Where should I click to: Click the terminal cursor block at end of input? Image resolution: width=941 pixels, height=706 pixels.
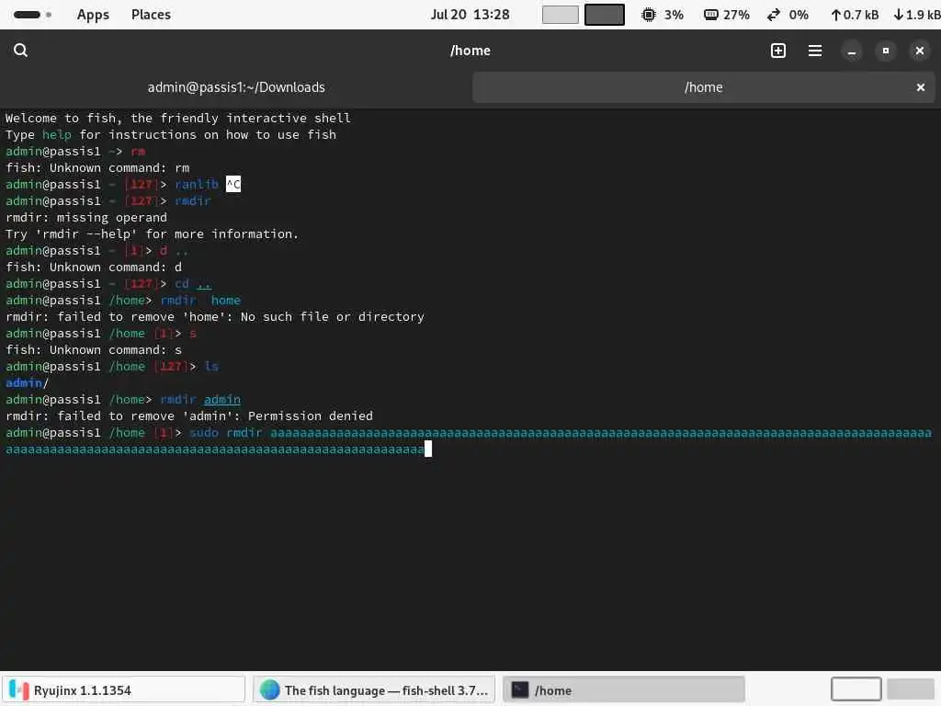coord(428,449)
